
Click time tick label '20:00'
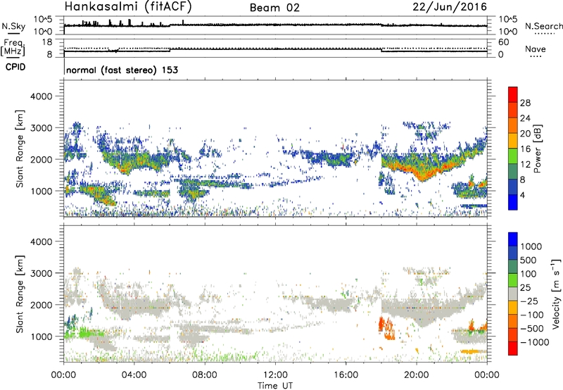tap(417, 375)
